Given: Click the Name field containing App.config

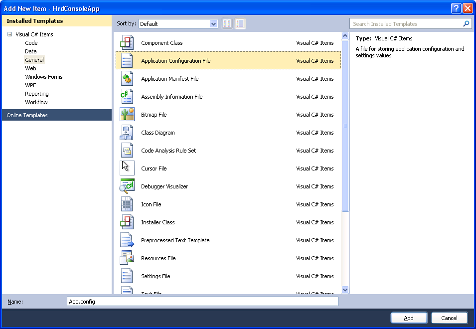Looking at the screenshot, I should coord(202,302).
